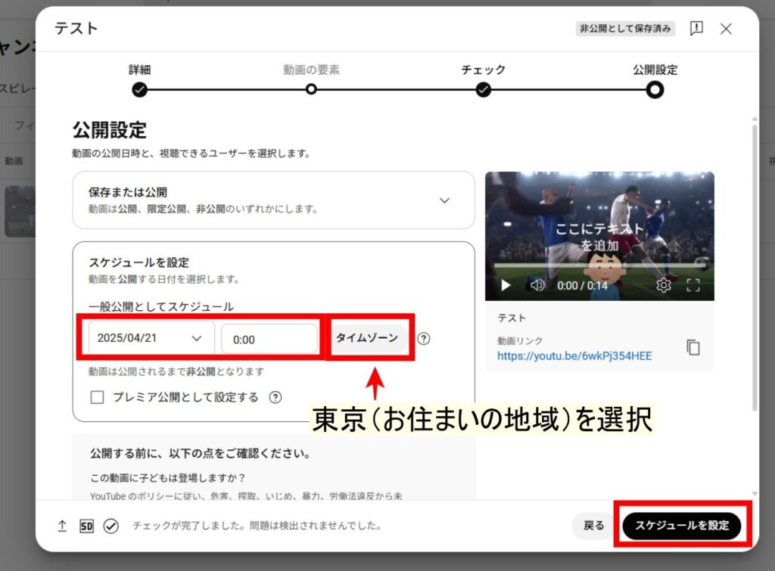The width and height of the screenshot is (775, 571).
Task: Click the 公開設定 page heading
Action: (110, 130)
